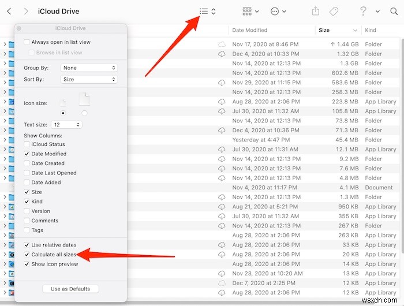Disable Use relative dates
Screen dimensions: 404x306
click(x=27, y=245)
